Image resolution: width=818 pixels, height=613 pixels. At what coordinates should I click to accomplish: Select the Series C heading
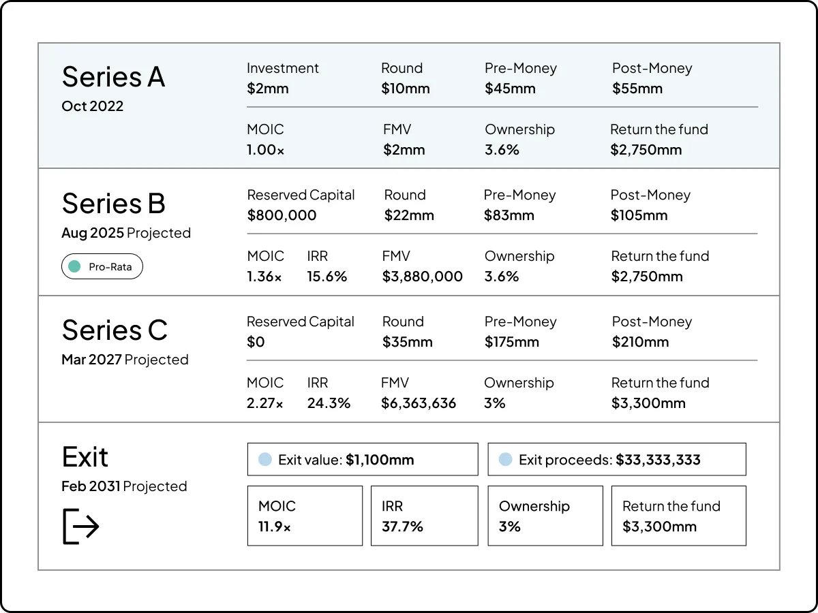[x=115, y=330]
